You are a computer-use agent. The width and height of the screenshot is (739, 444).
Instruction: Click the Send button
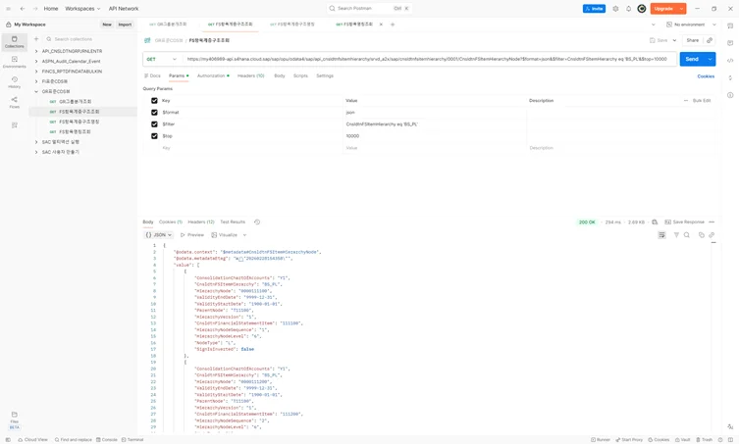[x=692, y=59]
